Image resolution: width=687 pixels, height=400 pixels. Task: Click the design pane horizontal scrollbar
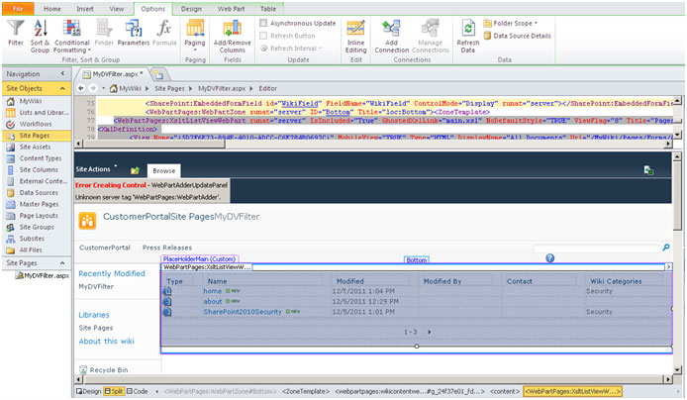coord(372,379)
